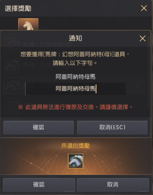Click dimmed horse icon below warning text

[12, 106]
